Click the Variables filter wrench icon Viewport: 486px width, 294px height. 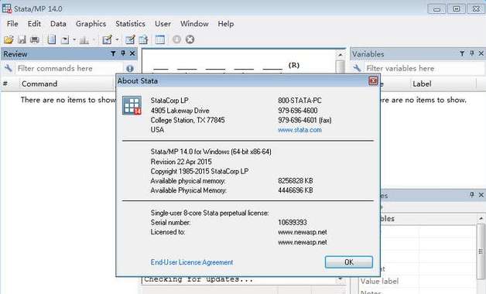pyautogui.click(x=357, y=68)
